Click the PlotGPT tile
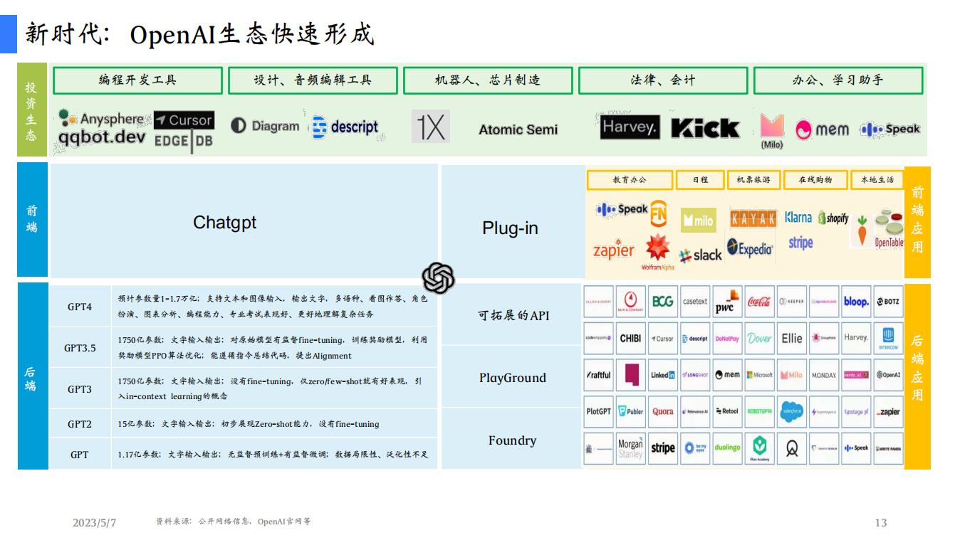 point(598,411)
